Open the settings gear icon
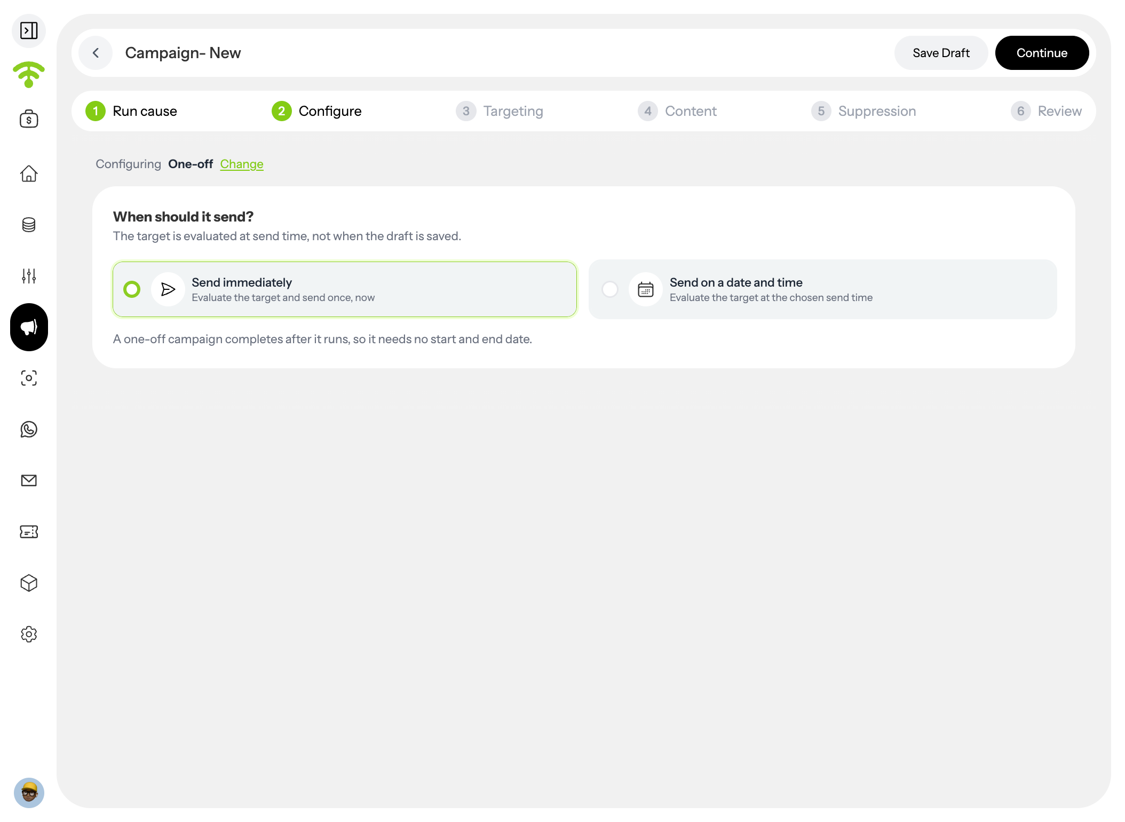Screen dimensions: 1125x822 [x=29, y=634]
